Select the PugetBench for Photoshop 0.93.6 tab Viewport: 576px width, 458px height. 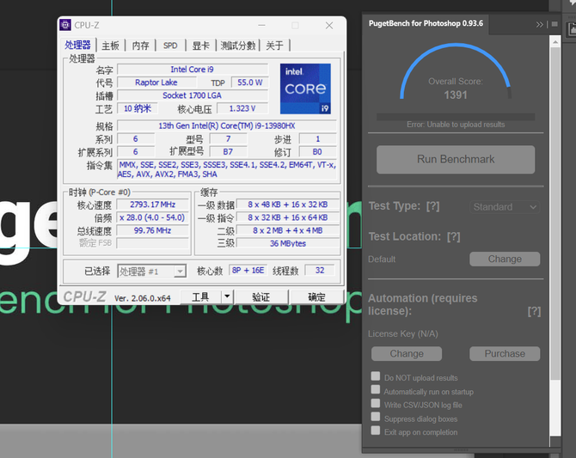(426, 23)
